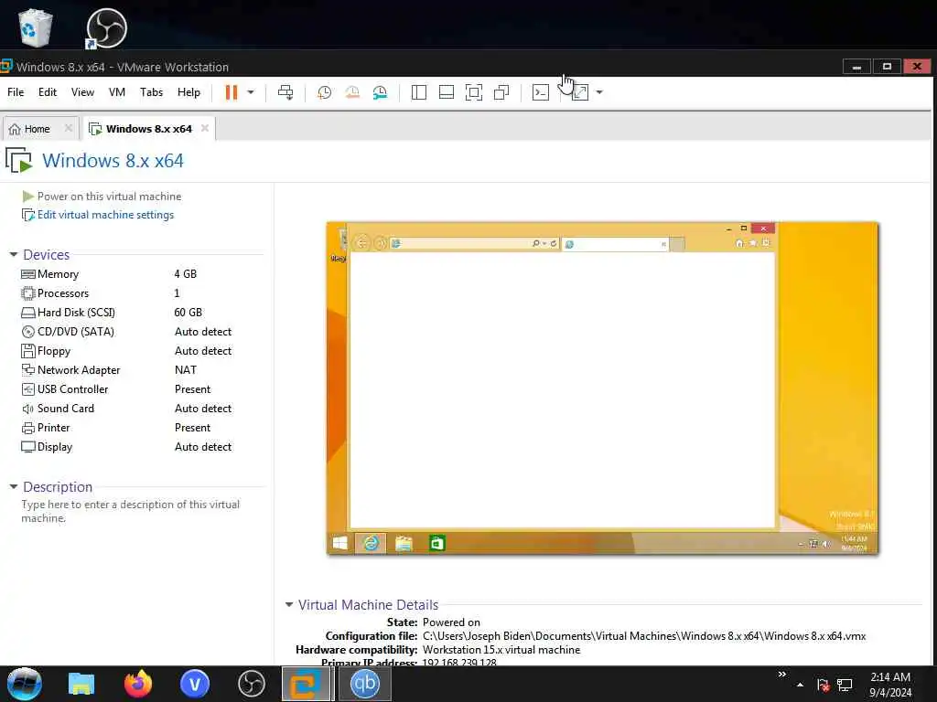Screen dimensions: 937x702
Task: Toggle the library sidebar view icon
Action: click(419, 92)
